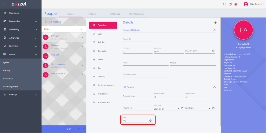Collapse the Personal Details section

tap(215, 30)
